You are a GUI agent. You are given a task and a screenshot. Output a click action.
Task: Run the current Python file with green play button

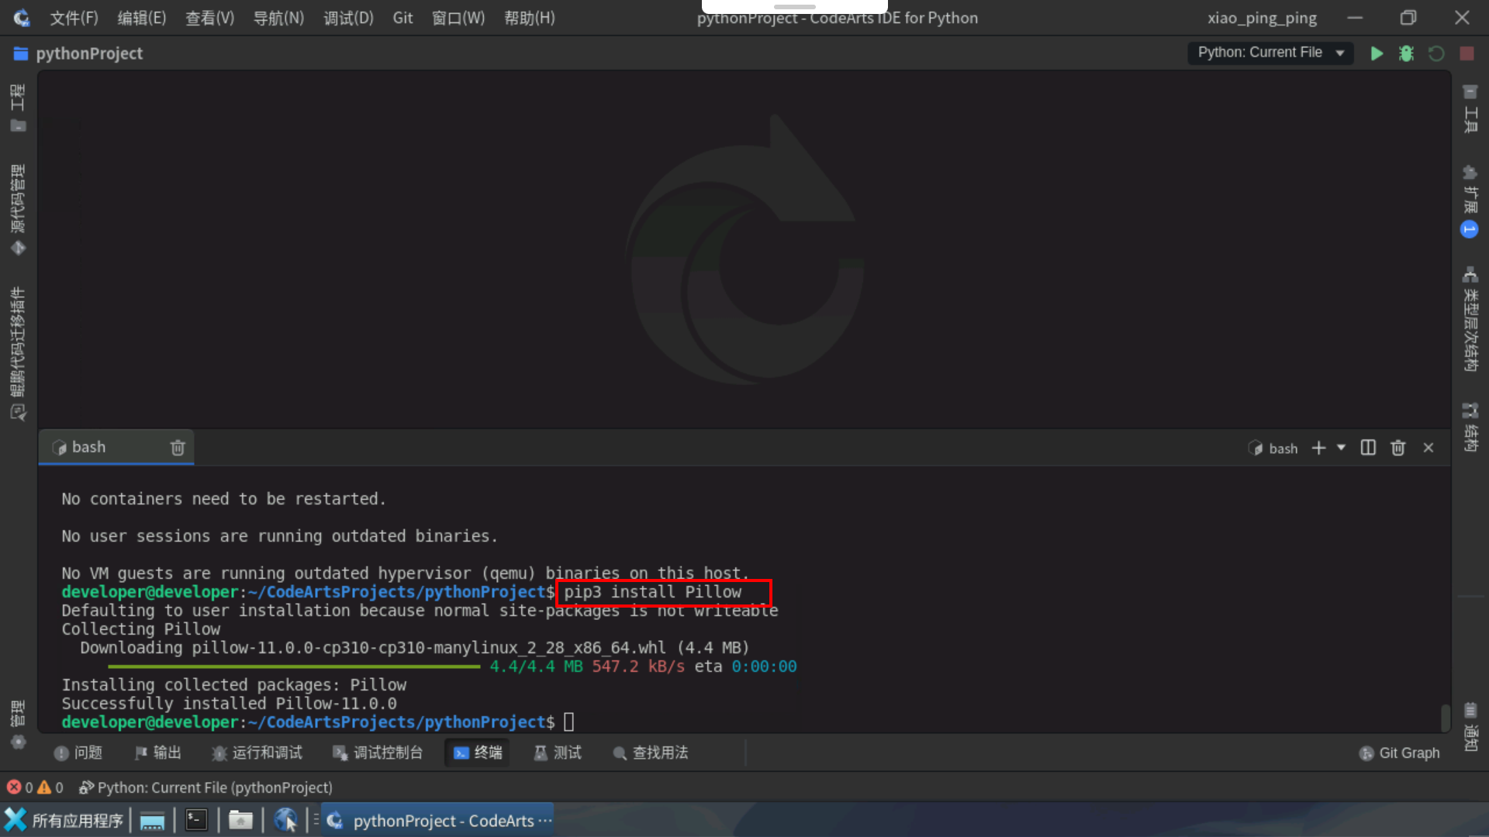(1377, 53)
